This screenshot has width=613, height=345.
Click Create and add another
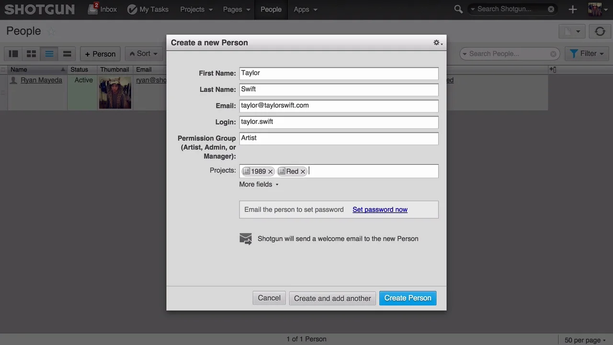click(332, 298)
